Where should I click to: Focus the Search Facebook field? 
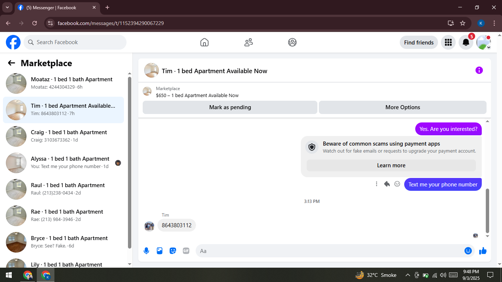pyautogui.click(x=75, y=42)
